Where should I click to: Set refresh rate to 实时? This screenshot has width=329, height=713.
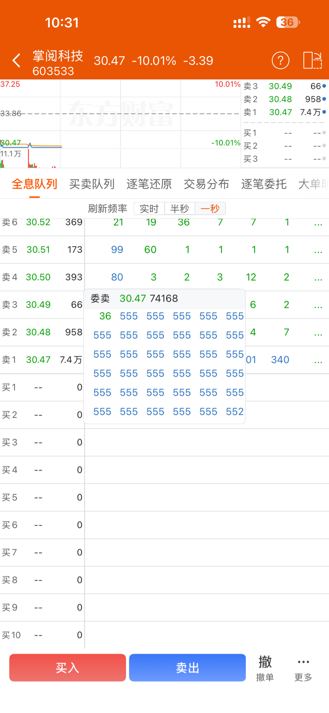(149, 209)
